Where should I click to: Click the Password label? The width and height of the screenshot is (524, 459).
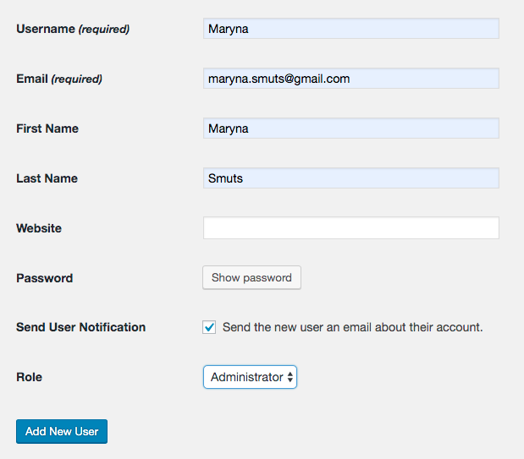click(45, 278)
